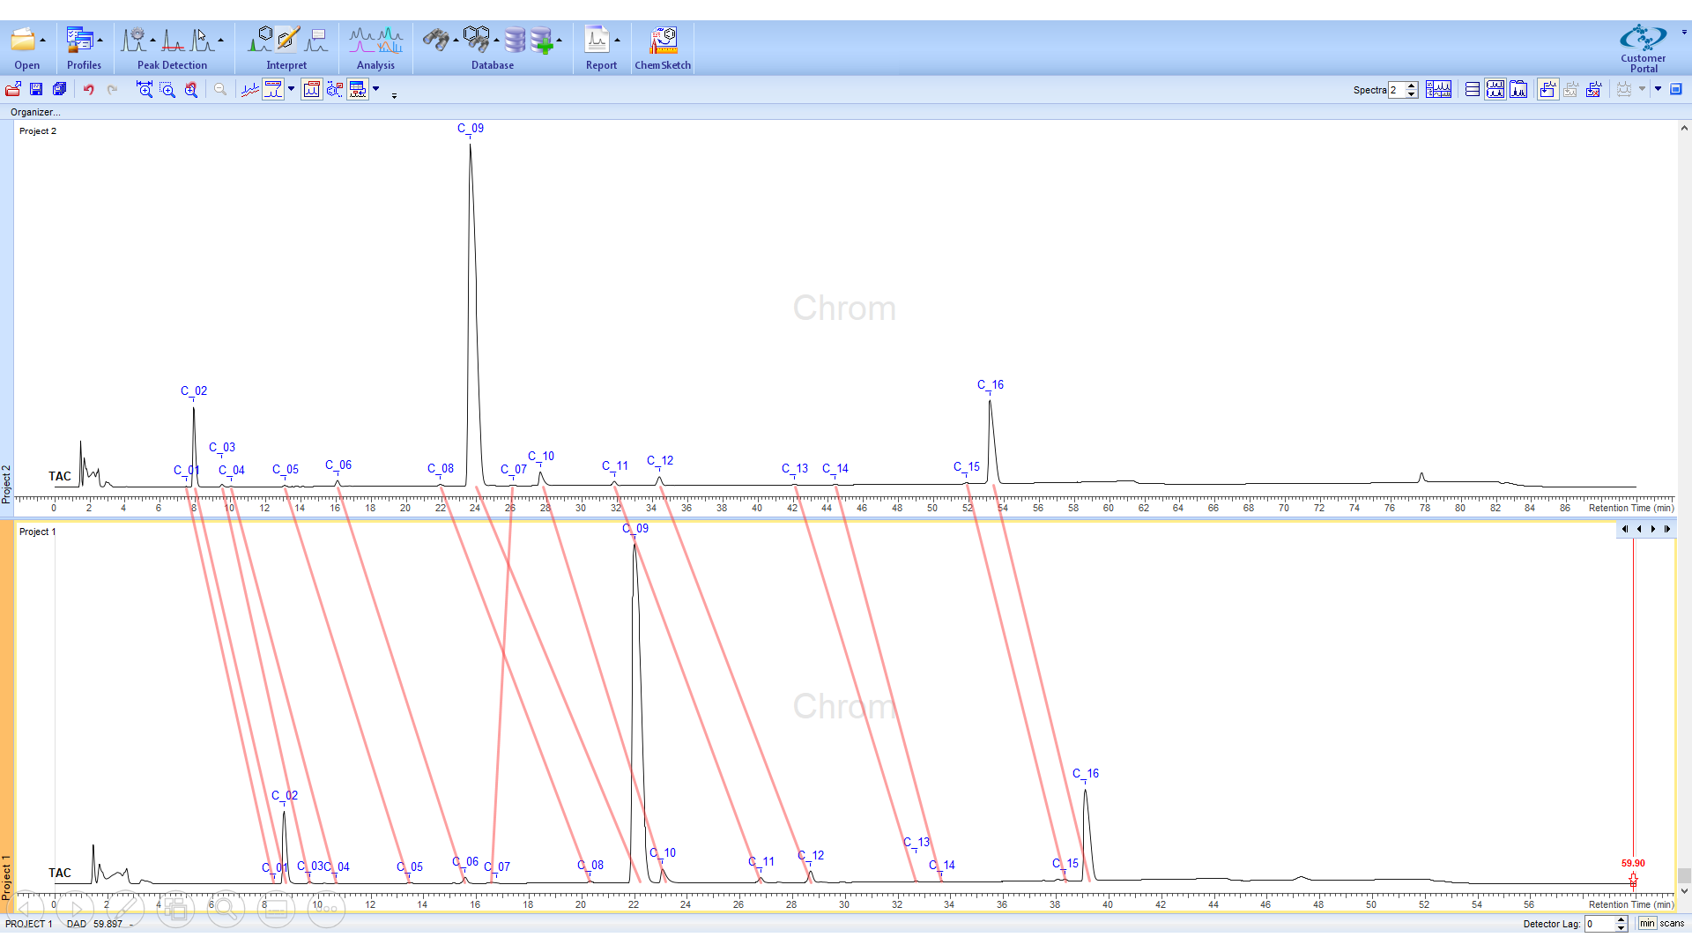Click the Organizer... button
This screenshot has width=1692, height=952.
click(35, 112)
